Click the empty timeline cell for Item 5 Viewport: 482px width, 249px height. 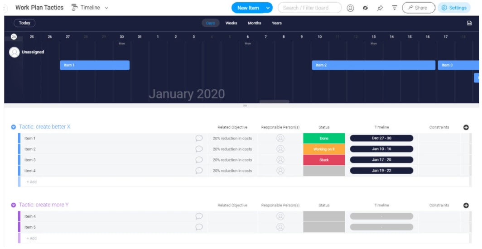click(x=381, y=227)
